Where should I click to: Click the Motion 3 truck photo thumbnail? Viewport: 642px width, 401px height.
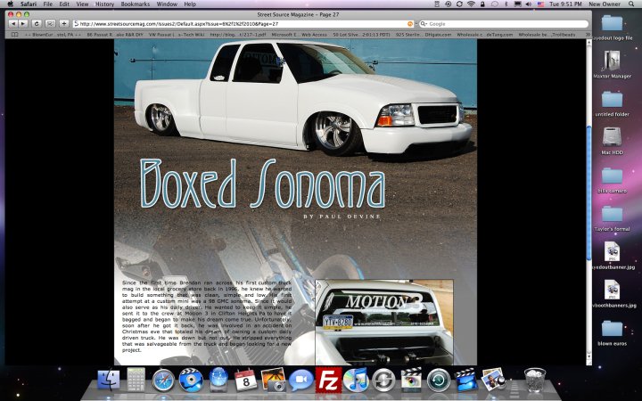point(384,322)
